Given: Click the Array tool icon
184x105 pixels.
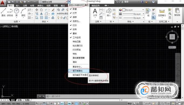Looking at the screenshot, I should (x=46, y=17).
